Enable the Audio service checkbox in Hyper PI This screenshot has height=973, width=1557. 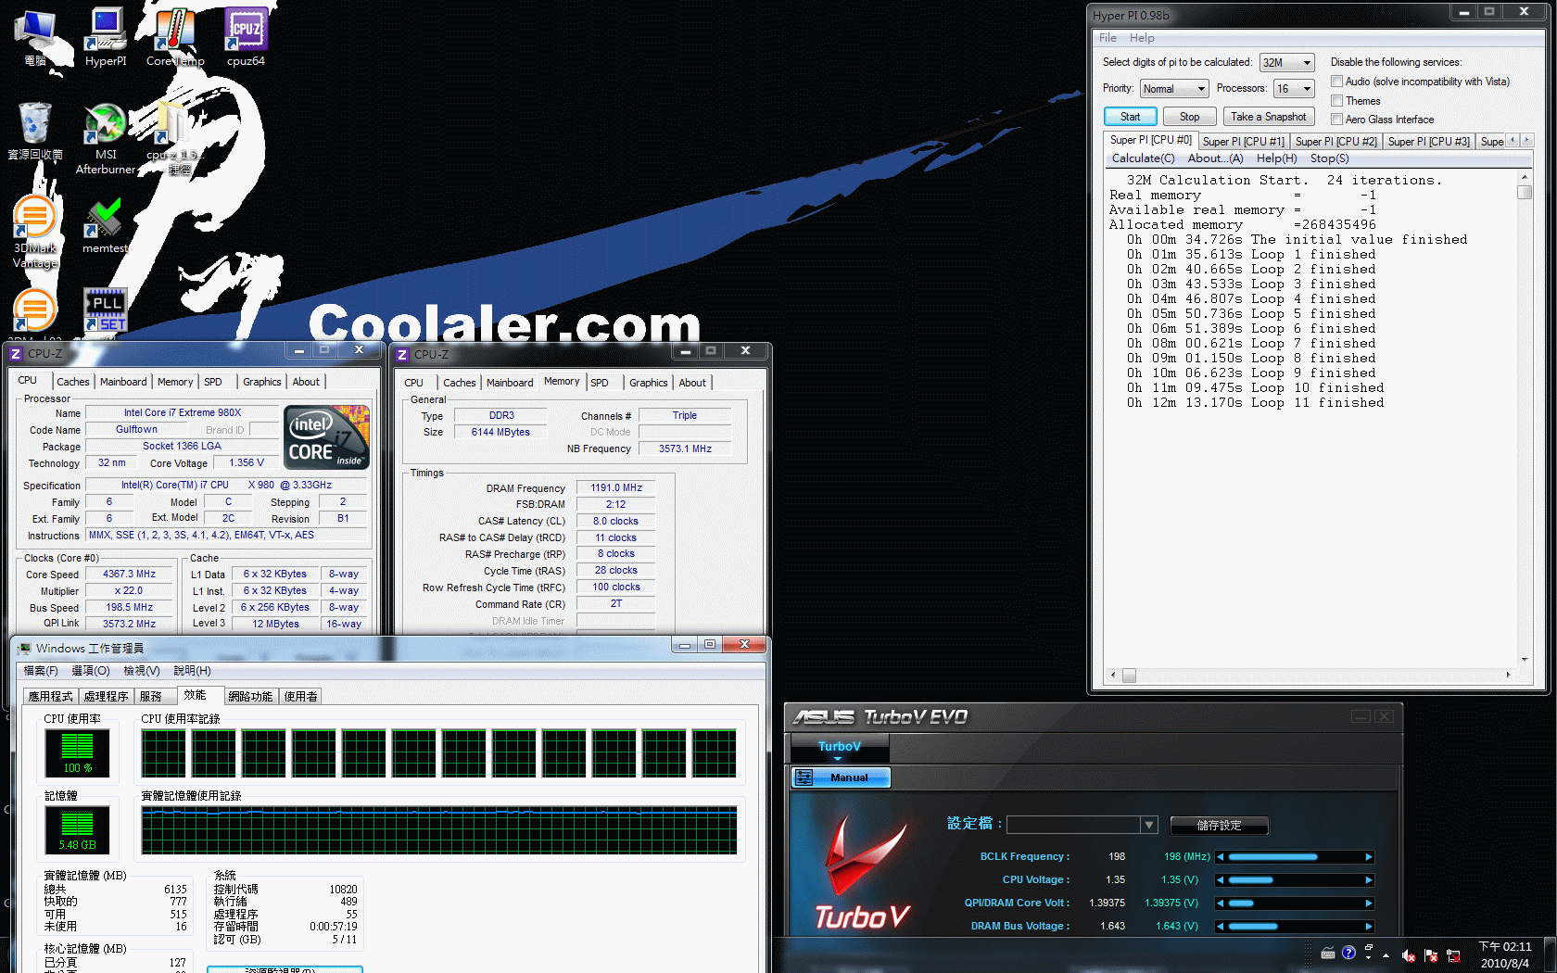click(1337, 82)
